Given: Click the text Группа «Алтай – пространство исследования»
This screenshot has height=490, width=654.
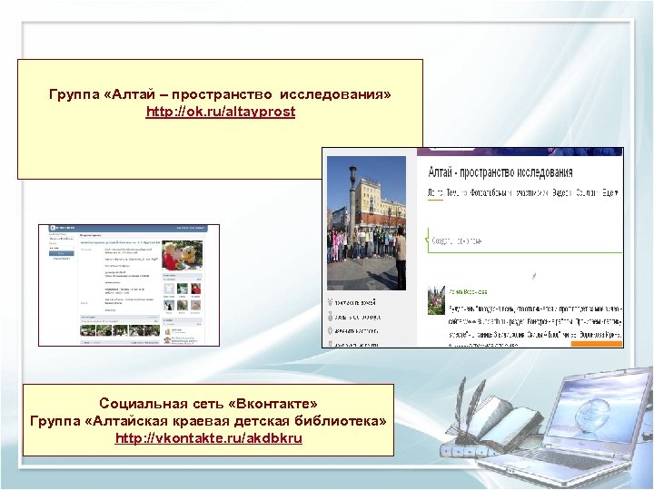Looking at the screenshot, I should (220, 94).
